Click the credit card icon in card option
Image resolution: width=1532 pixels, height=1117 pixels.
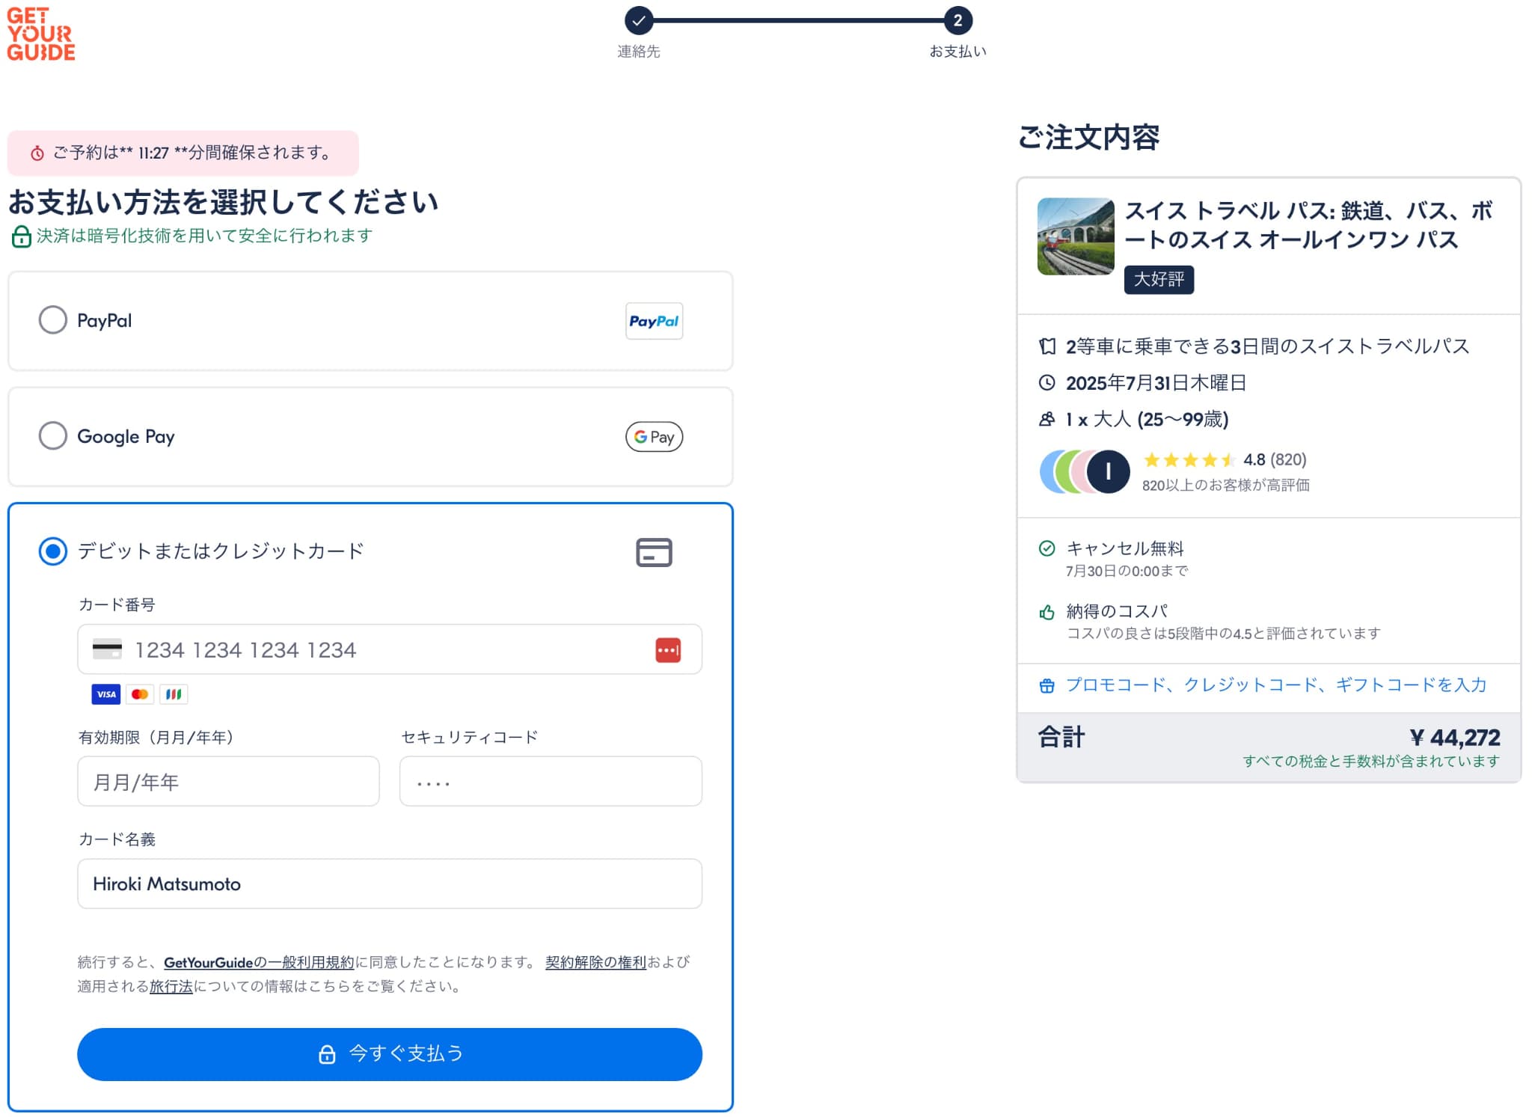654,552
